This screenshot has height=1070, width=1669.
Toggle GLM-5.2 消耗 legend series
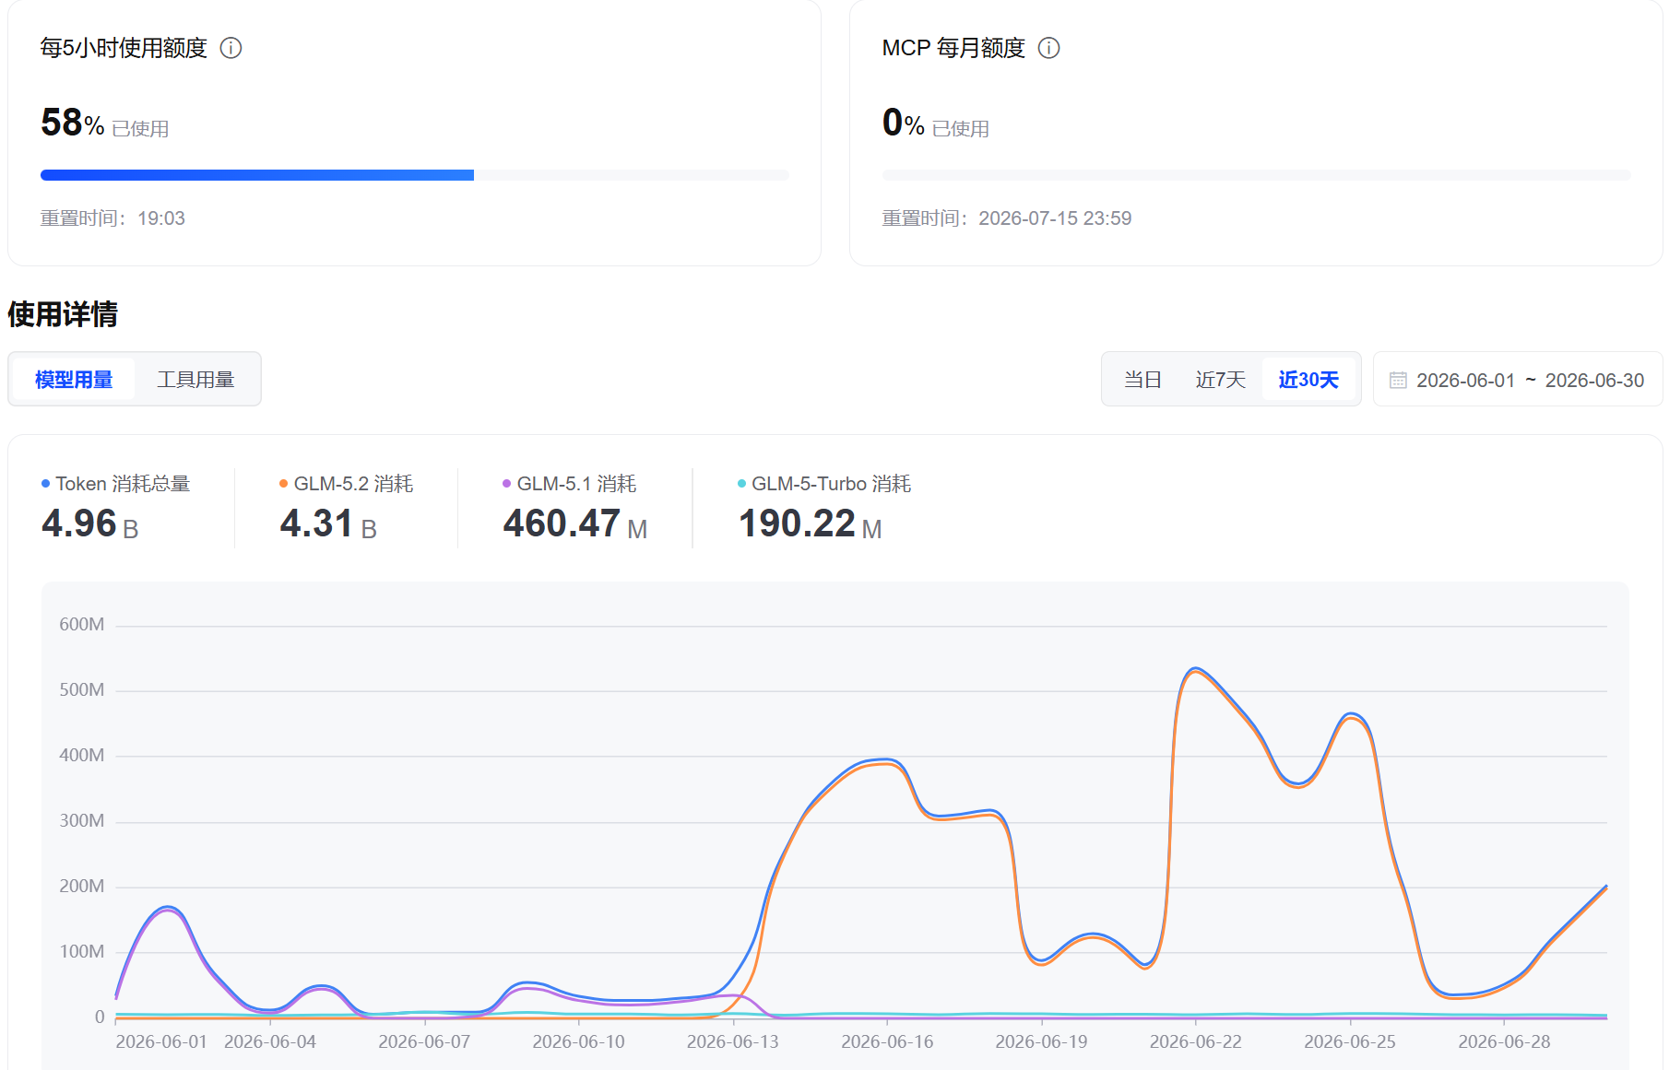coord(347,484)
